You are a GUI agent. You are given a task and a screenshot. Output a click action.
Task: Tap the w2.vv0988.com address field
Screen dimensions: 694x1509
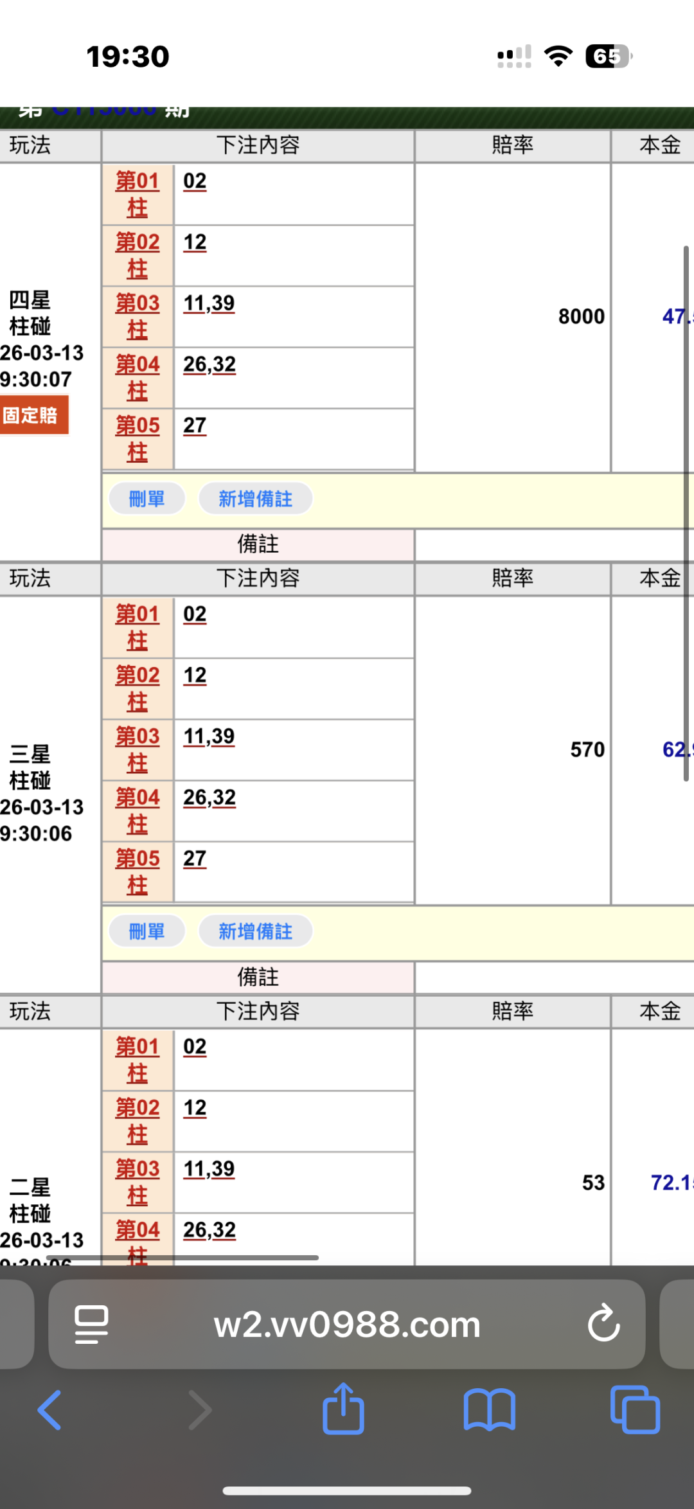(x=347, y=1324)
